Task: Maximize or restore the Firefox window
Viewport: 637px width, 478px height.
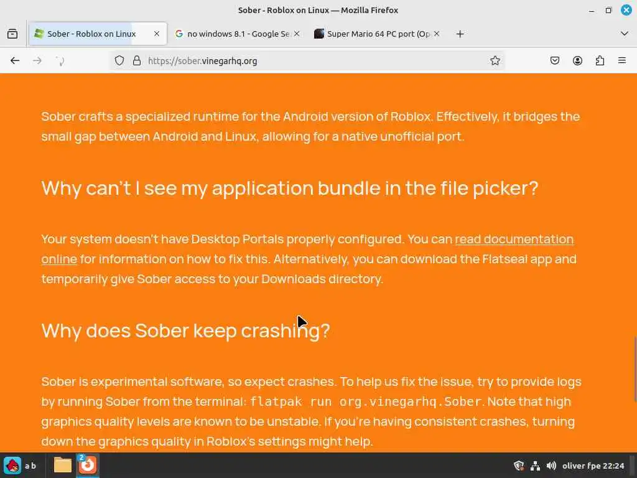Action: [x=608, y=10]
